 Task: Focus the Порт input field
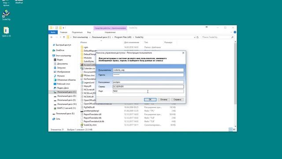pos(148,91)
